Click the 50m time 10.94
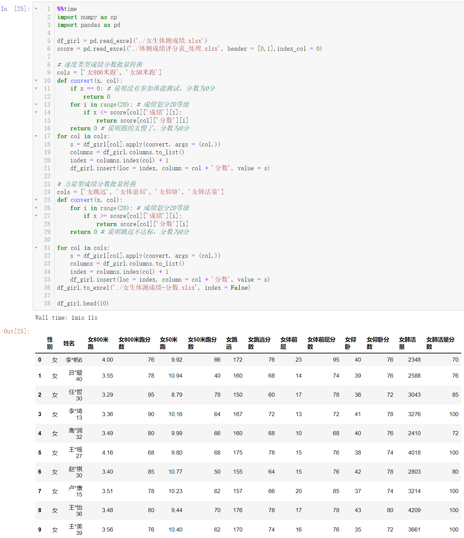This screenshot has width=464, height=538. click(x=175, y=376)
